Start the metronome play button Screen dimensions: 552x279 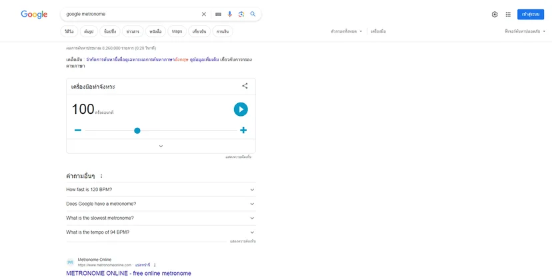(241, 109)
